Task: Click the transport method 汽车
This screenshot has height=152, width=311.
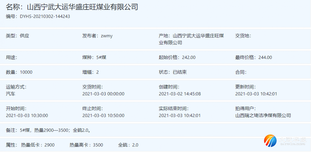Action: 10,94
